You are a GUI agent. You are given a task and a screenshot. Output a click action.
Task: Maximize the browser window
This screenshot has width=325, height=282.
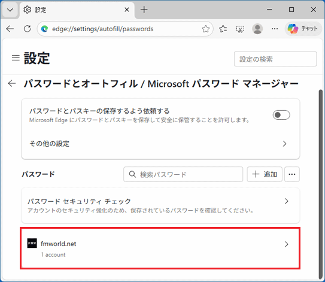[x=291, y=10]
